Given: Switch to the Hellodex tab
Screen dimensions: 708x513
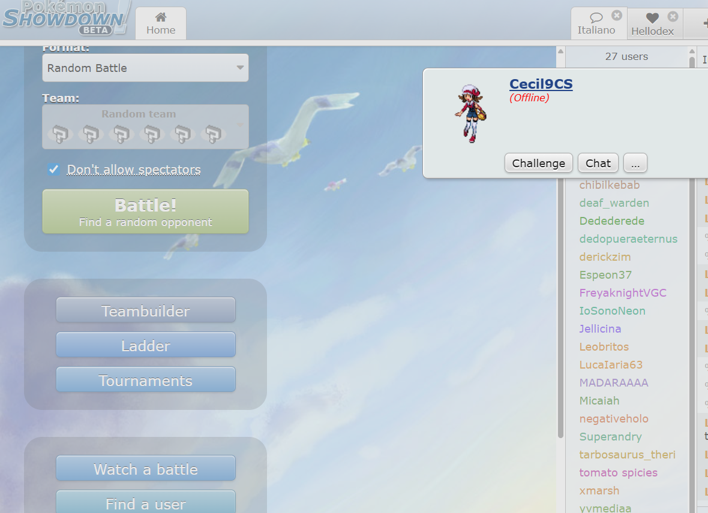Looking at the screenshot, I should point(654,23).
